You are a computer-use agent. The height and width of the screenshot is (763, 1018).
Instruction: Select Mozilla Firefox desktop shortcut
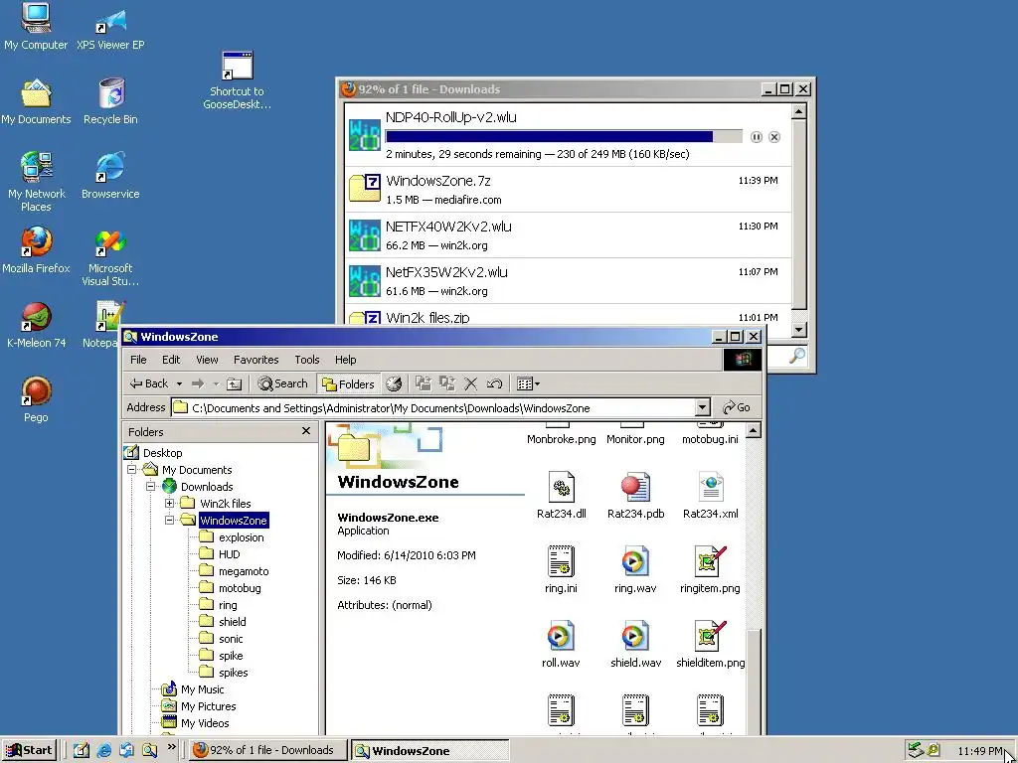coord(36,249)
